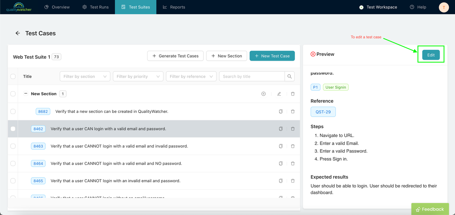The width and height of the screenshot is (455, 215).
Task: Open the Filter by reference dropdown
Action: (191, 76)
